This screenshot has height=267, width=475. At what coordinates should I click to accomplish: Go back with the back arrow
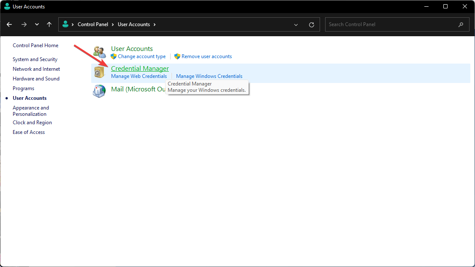pos(9,24)
